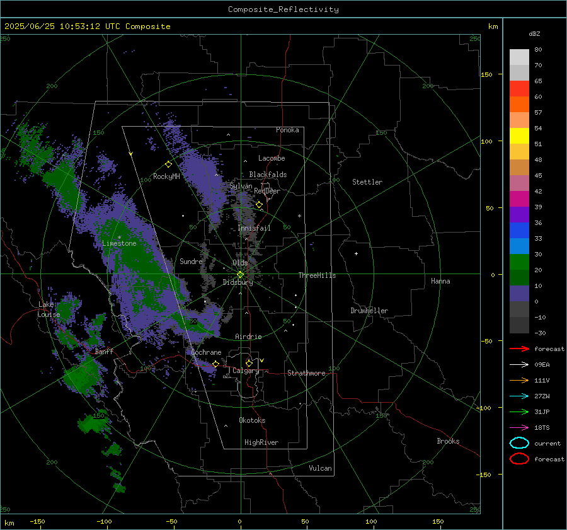Click the 80 dBZ scale value
567x530 pixels.
[x=538, y=50]
